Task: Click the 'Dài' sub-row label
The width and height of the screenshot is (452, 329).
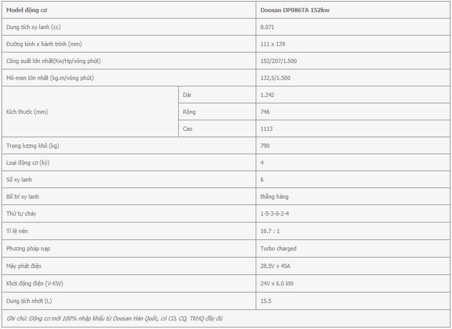Action: tap(187, 95)
